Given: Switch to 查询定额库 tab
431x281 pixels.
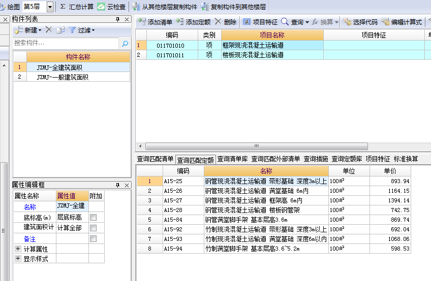Looking at the screenshot, I should pyautogui.click(x=347, y=159).
